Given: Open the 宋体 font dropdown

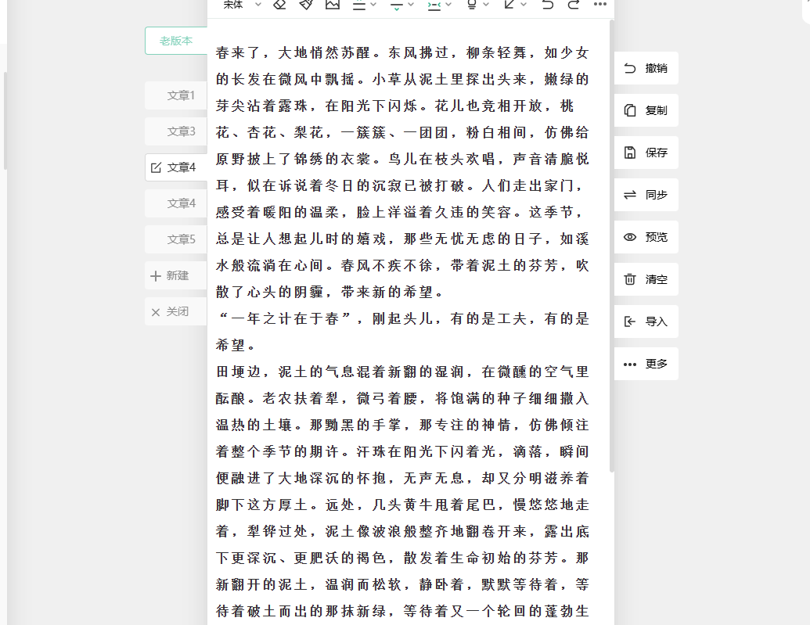Looking at the screenshot, I should 242,5.
